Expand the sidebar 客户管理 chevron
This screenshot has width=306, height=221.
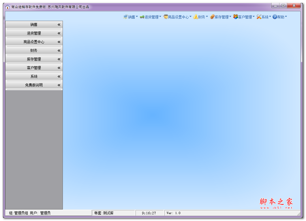point(59,68)
